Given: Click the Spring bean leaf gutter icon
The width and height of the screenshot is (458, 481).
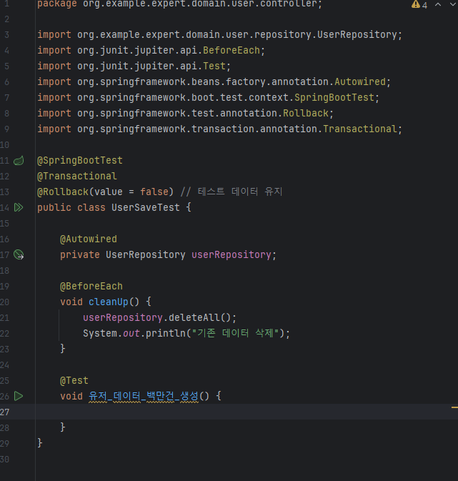Looking at the screenshot, I should pos(19,160).
